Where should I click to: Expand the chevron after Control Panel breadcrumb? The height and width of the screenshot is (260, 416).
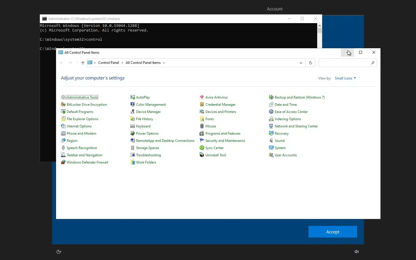(122, 63)
